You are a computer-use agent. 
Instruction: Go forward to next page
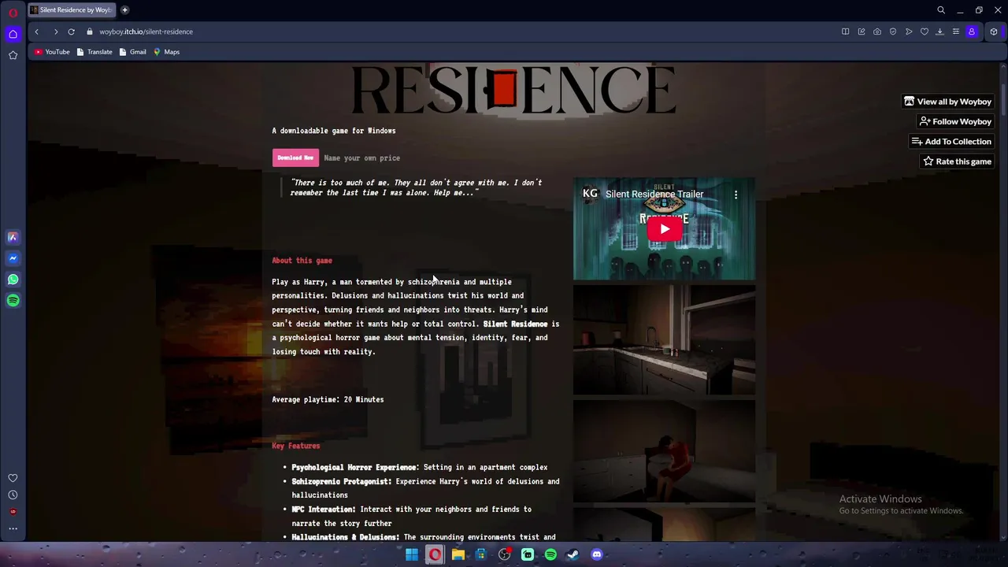pyautogui.click(x=55, y=31)
